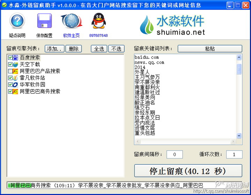
Task: Click the 停止留痕 button
Action: click(188, 171)
